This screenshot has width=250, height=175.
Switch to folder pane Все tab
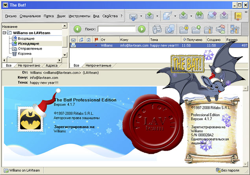click(9, 65)
